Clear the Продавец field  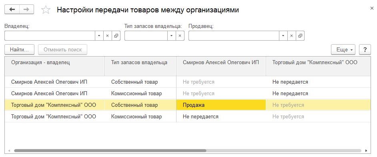tap(291, 35)
